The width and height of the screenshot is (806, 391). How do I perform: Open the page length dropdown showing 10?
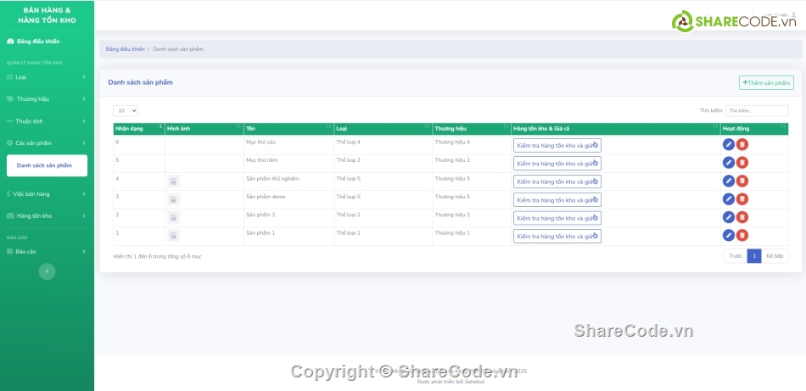126,111
